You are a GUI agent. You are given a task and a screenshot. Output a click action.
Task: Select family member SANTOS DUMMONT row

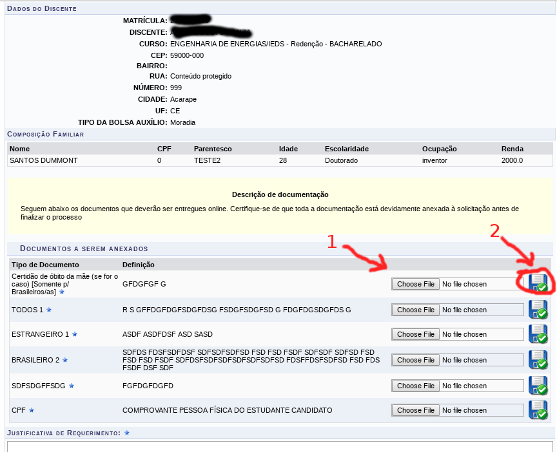[x=44, y=160]
